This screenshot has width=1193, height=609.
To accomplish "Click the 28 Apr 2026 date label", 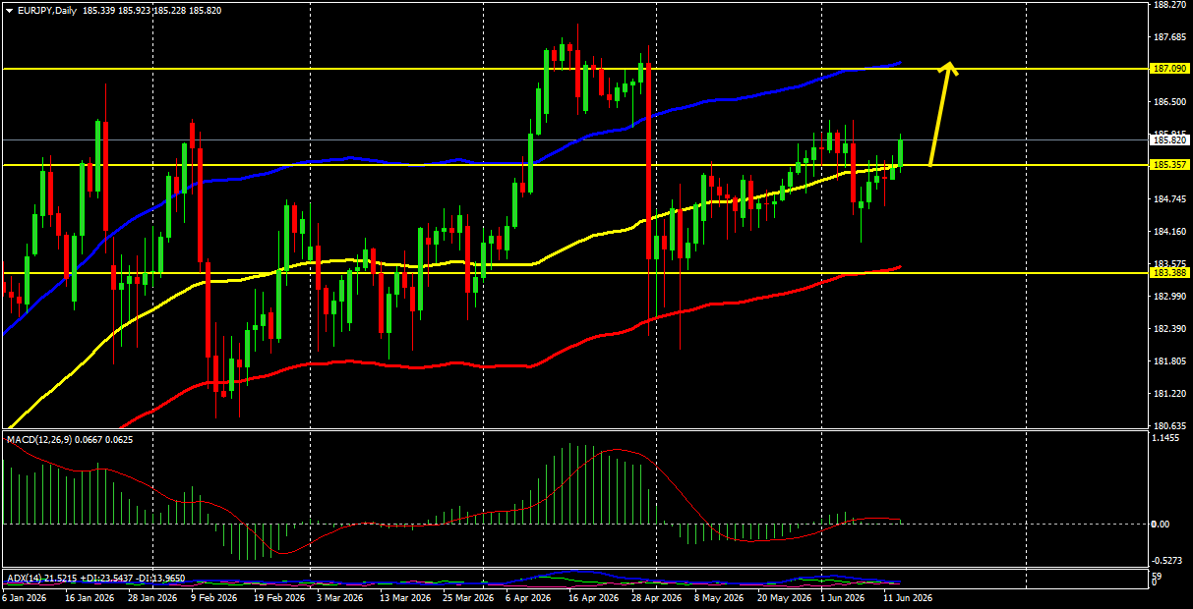I will click(x=657, y=597).
